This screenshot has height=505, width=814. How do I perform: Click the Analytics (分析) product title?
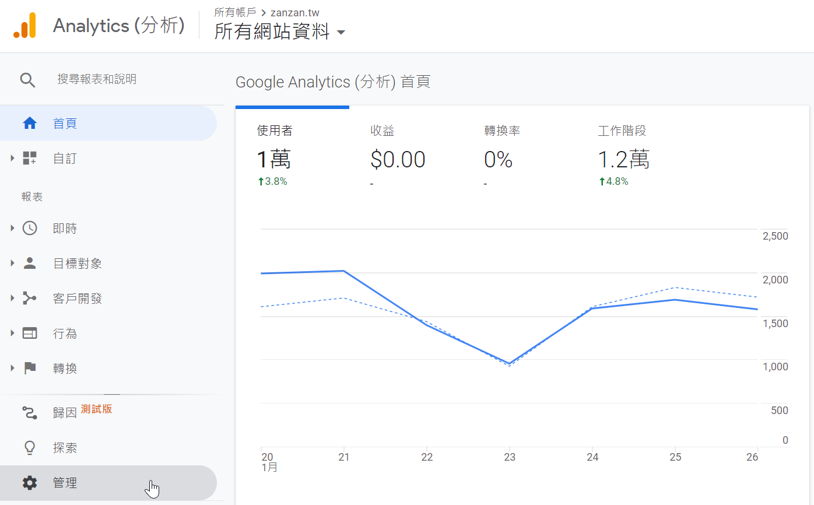pos(119,26)
